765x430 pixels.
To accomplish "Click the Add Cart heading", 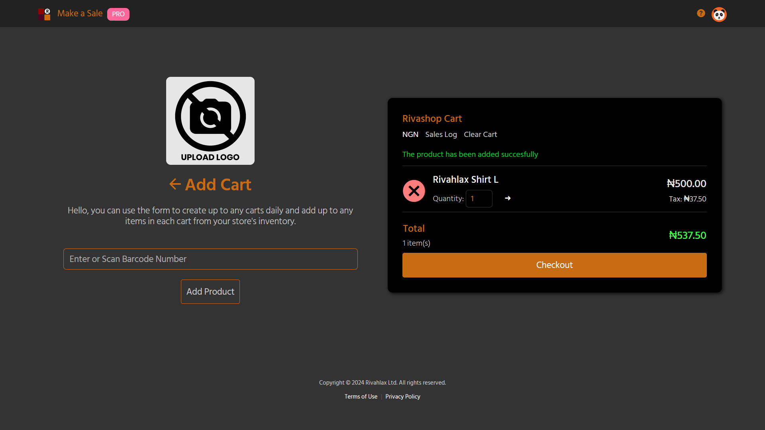I will pos(218,184).
